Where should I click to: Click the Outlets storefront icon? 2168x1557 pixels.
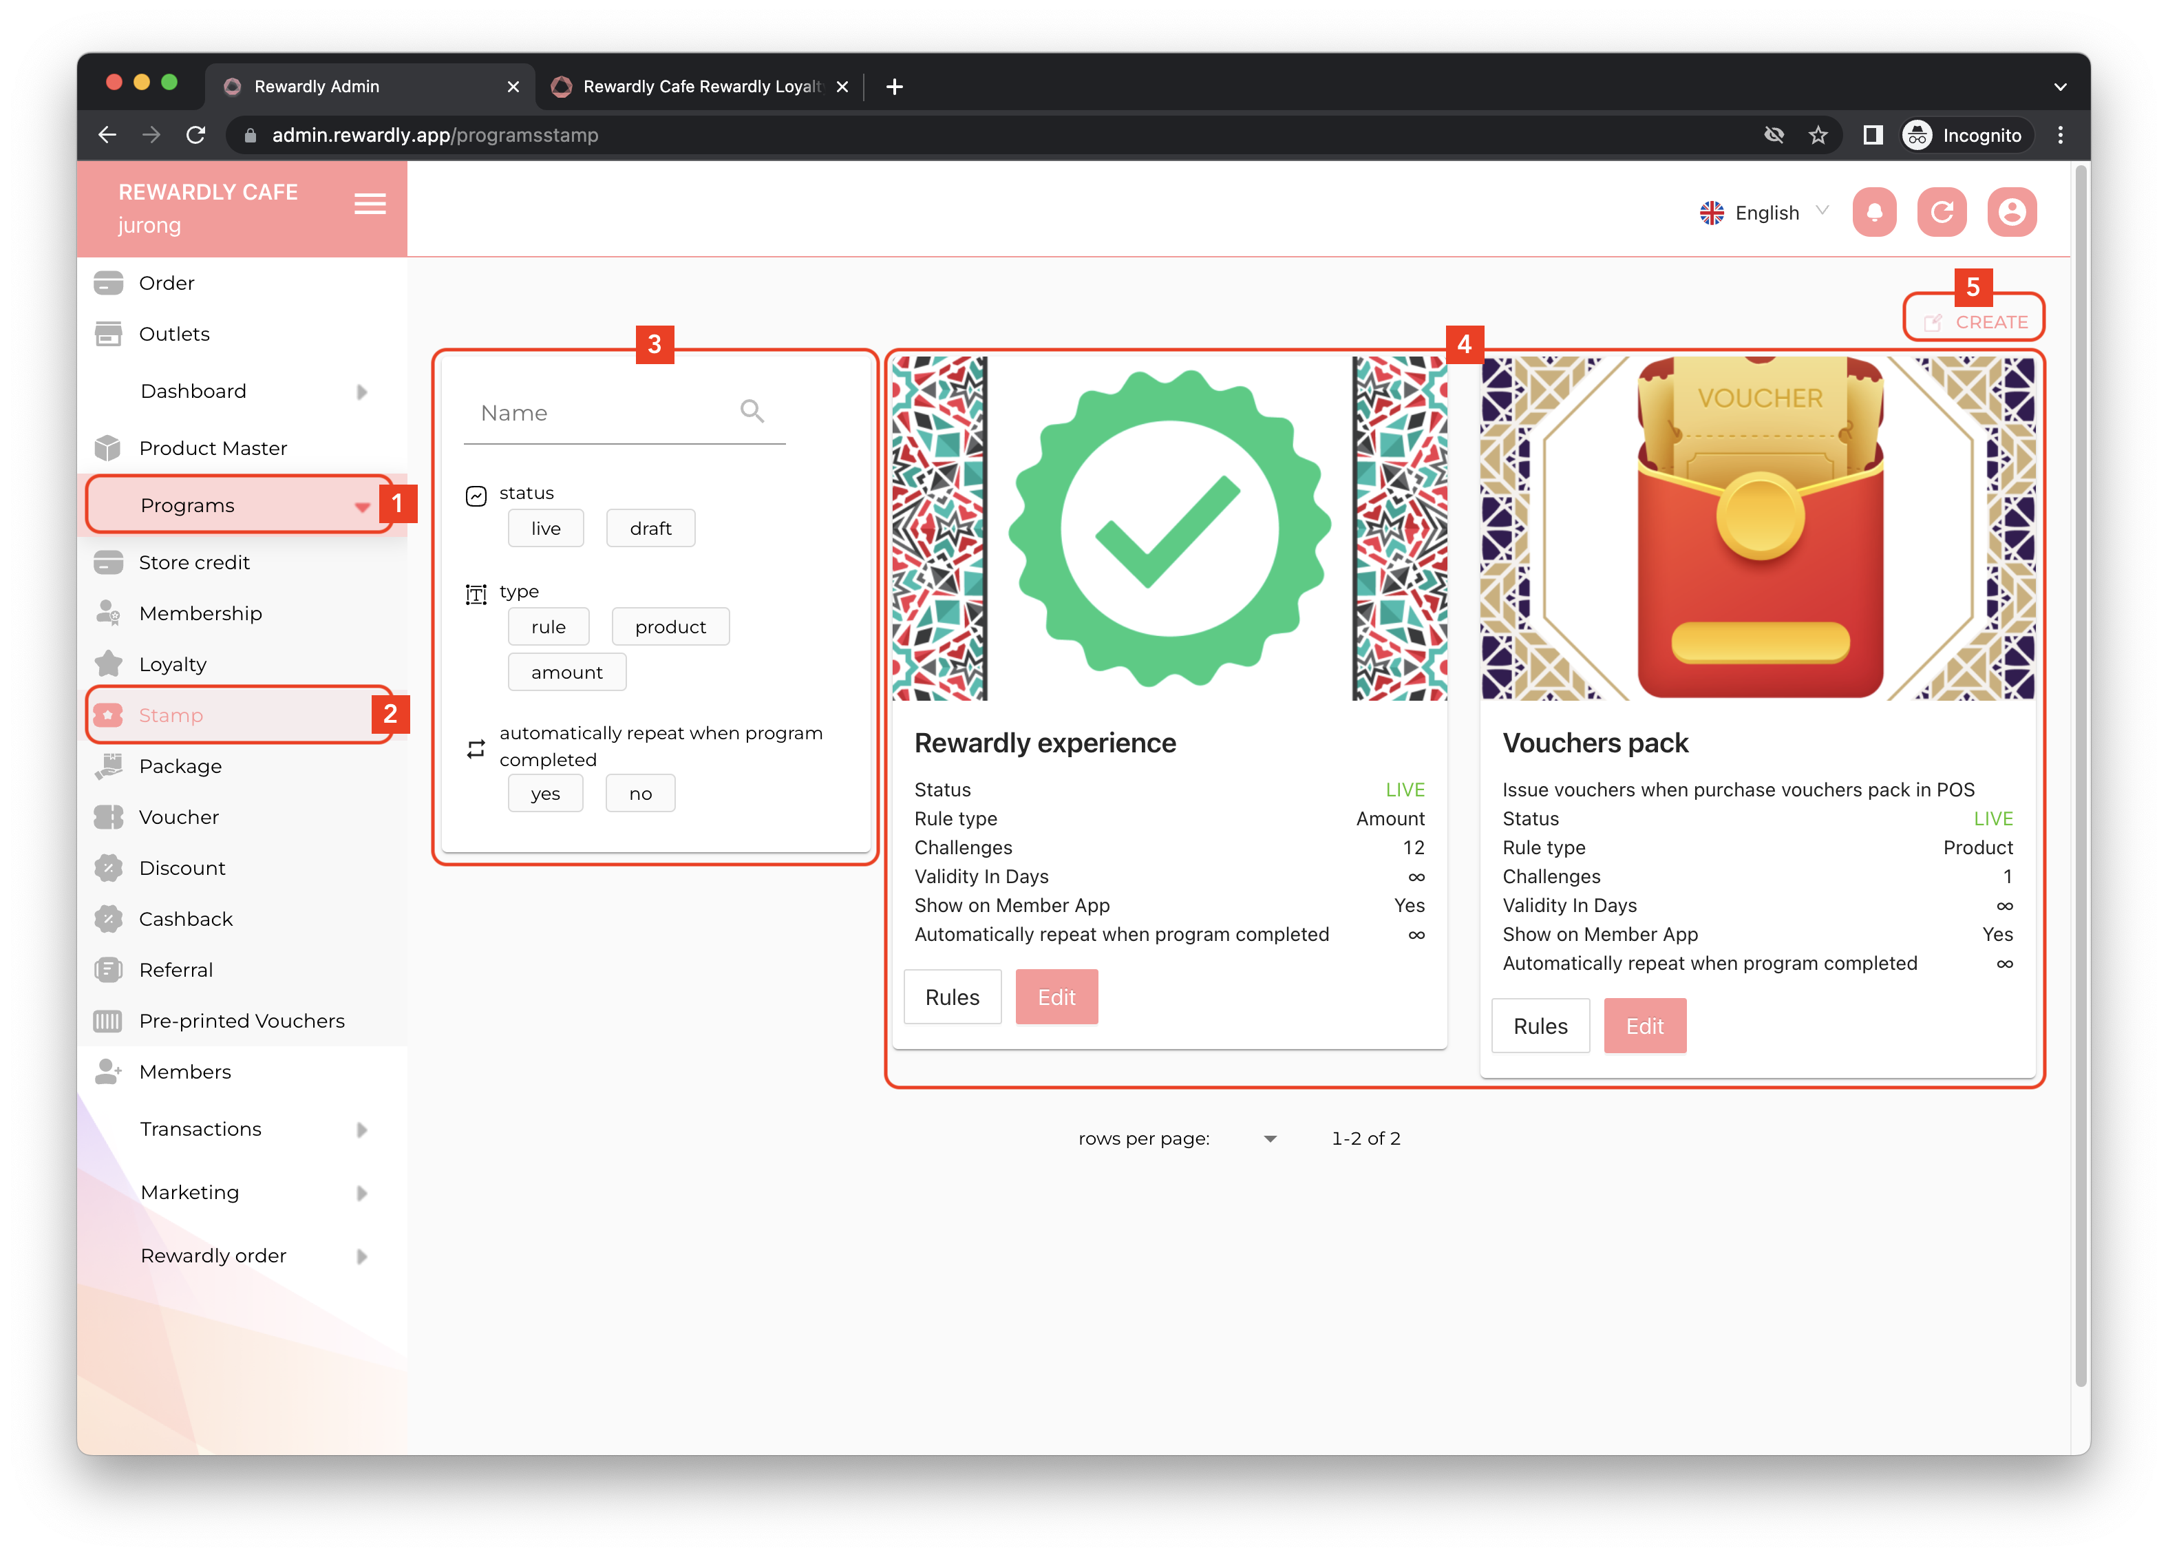point(108,334)
